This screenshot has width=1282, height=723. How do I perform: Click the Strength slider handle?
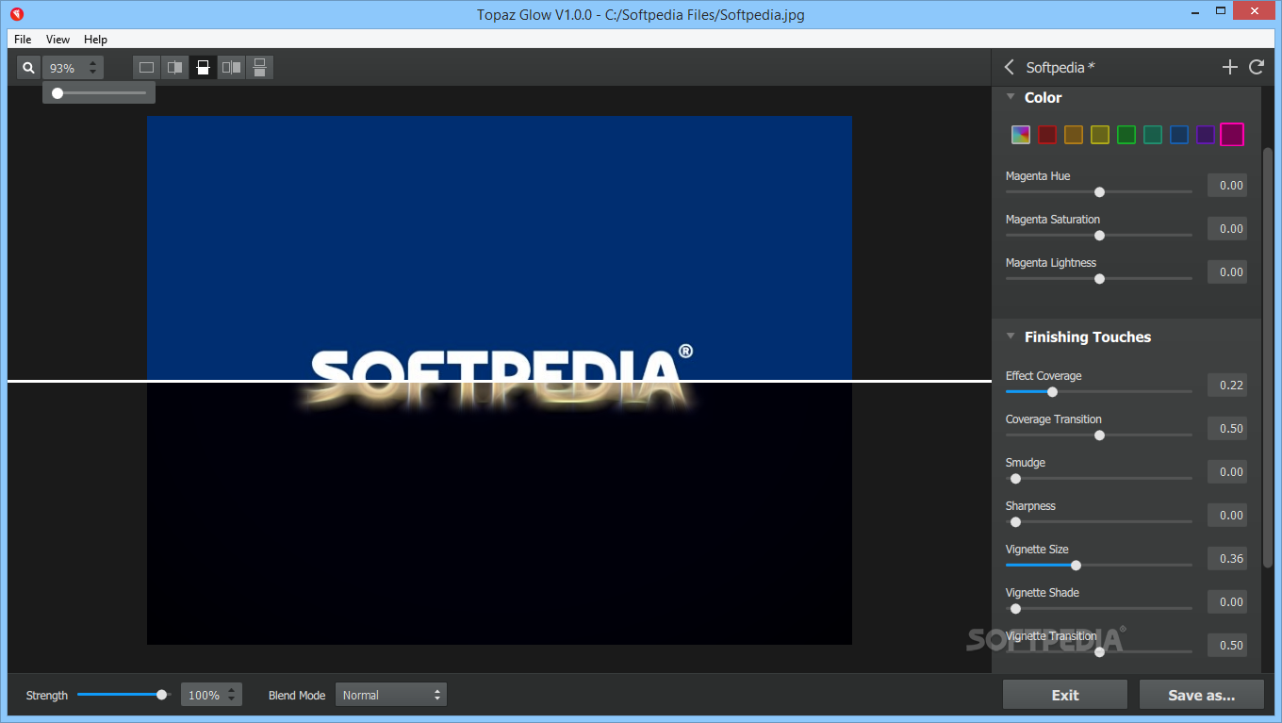162,695
